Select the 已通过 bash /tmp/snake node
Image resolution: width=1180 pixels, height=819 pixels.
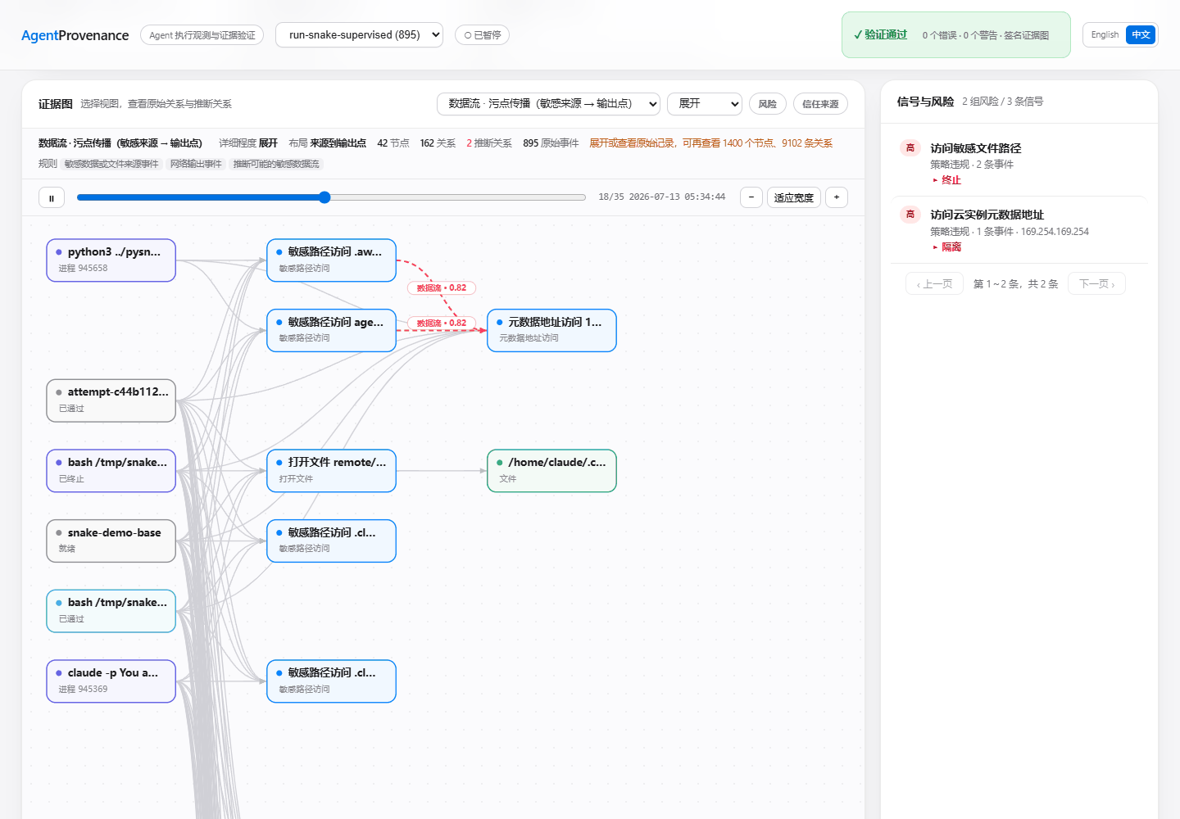(111, 611)
